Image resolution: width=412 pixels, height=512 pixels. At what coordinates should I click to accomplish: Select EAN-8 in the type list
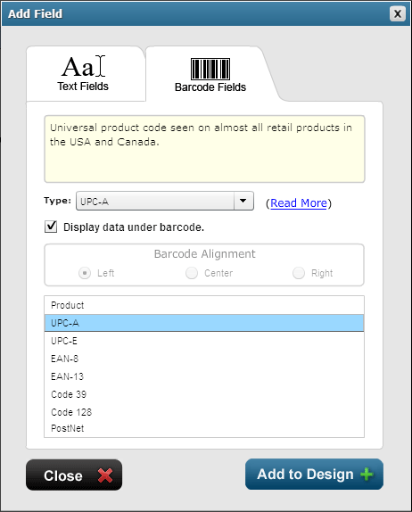tap(204, 359)
